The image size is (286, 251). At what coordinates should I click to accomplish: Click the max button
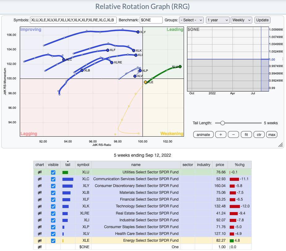tap(272, 135)
